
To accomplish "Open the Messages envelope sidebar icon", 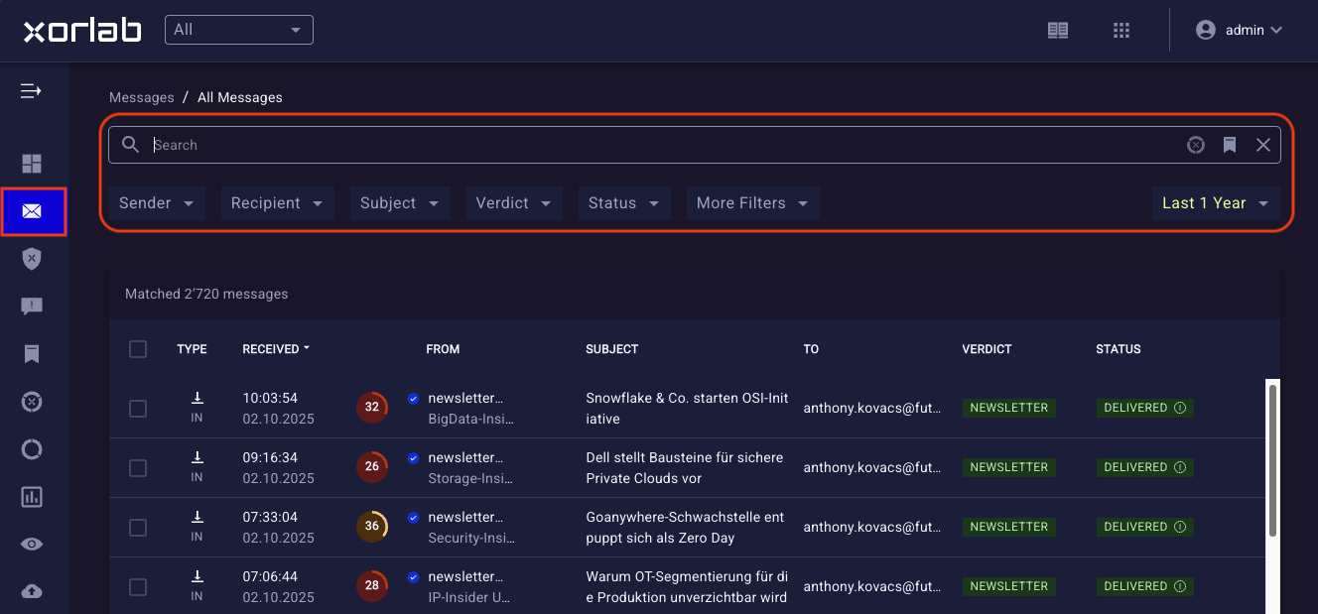I will click(33, 211).
